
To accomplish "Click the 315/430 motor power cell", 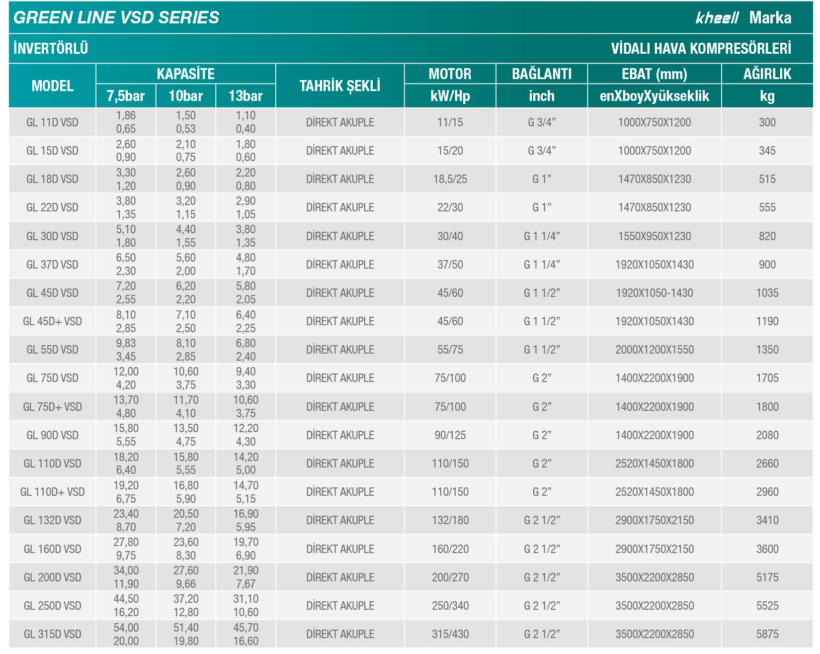I will (x=450, y=634).
